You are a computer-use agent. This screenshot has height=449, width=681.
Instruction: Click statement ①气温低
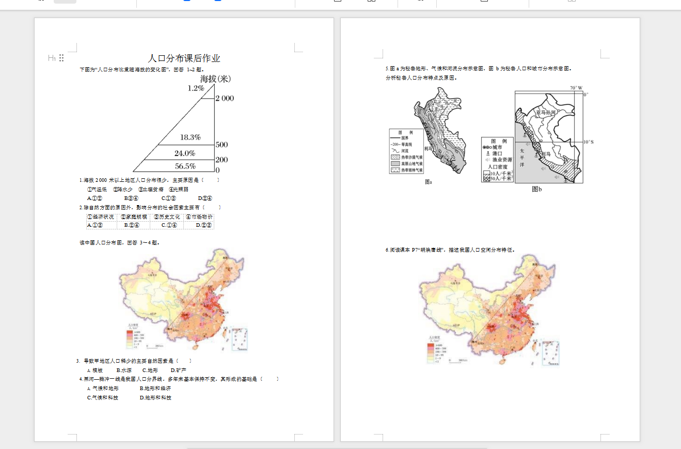coord(97,189)
